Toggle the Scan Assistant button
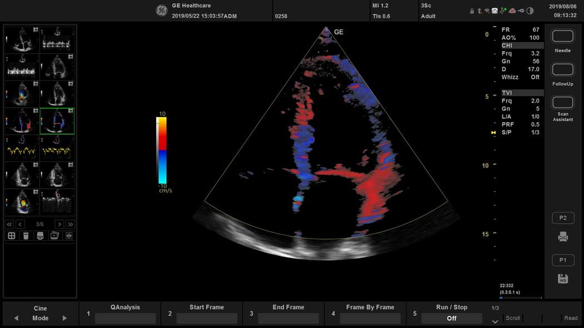584x328 pixels. click(x=563, y=103)
